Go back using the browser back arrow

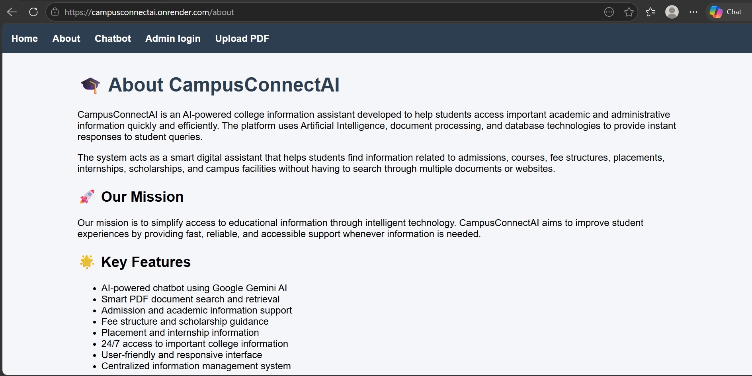pyautogui.click(x=12, y=12)
